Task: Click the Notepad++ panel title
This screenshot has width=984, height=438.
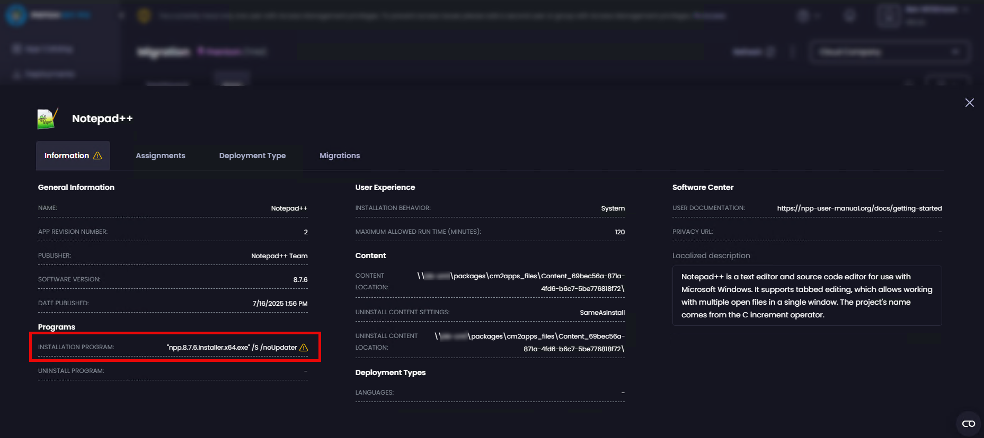Action: click(x=102, y=118)
